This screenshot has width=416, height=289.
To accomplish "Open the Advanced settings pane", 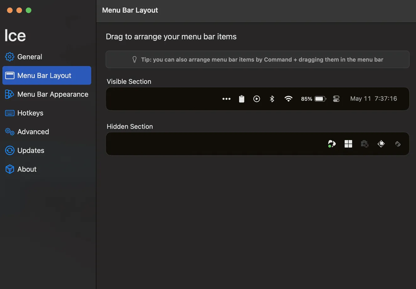I will [x=47, y=132].
